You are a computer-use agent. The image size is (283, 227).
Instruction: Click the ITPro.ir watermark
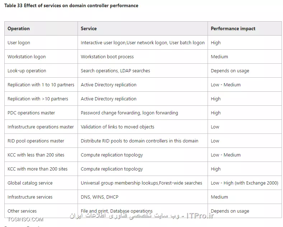(200, 215)
